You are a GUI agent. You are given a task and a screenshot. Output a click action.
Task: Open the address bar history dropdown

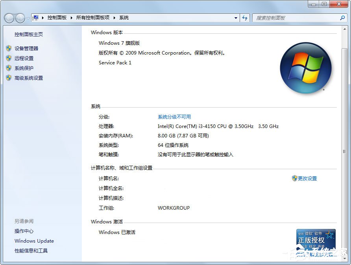click(236, 18)
